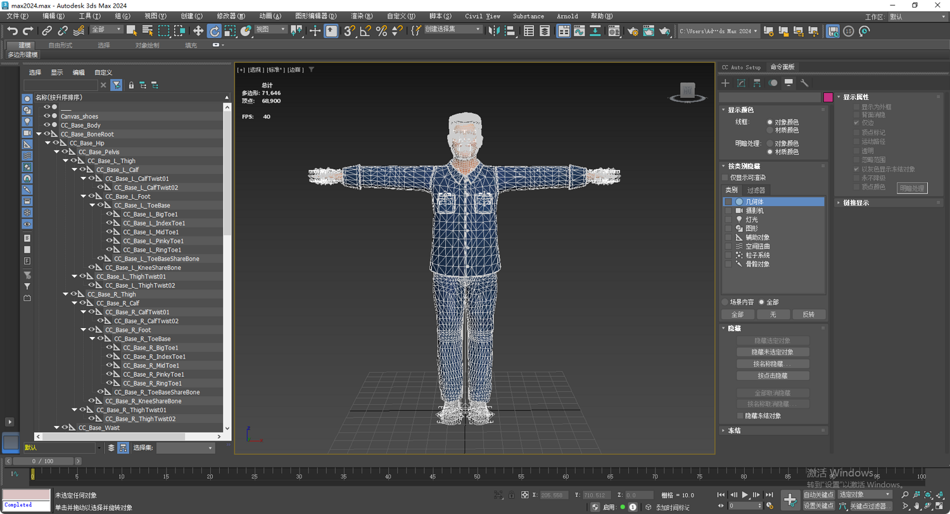Select Scene Content radio button

[x=725, y=302]
